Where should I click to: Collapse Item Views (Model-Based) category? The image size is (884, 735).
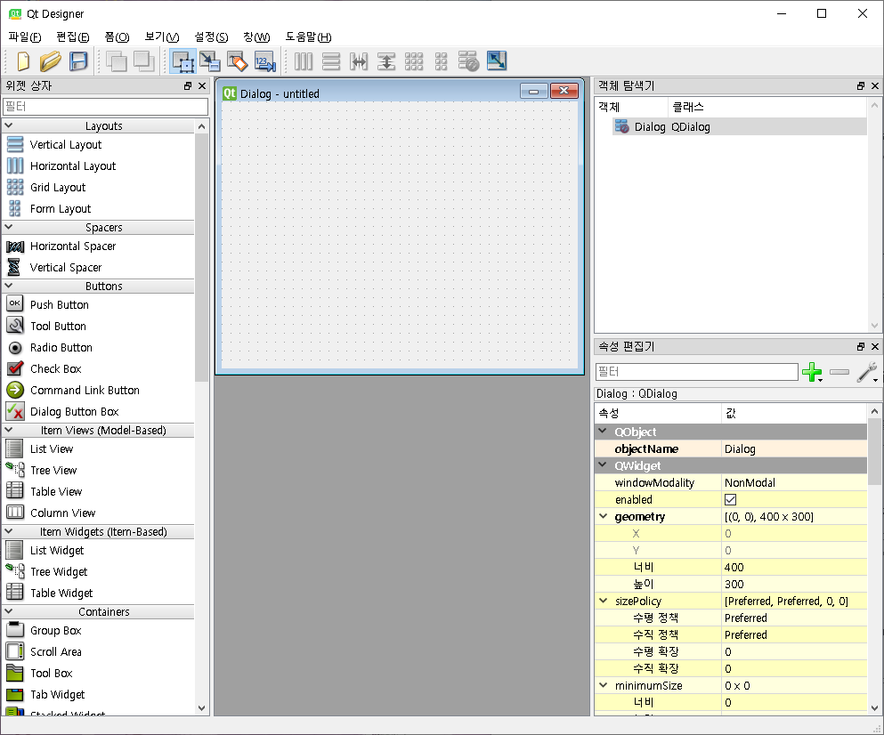coord(9,430)
